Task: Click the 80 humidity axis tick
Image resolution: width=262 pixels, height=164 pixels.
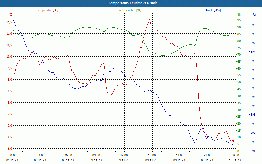Action: point(239,41)
